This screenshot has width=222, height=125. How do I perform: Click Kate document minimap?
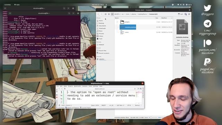tap(139, 97)
